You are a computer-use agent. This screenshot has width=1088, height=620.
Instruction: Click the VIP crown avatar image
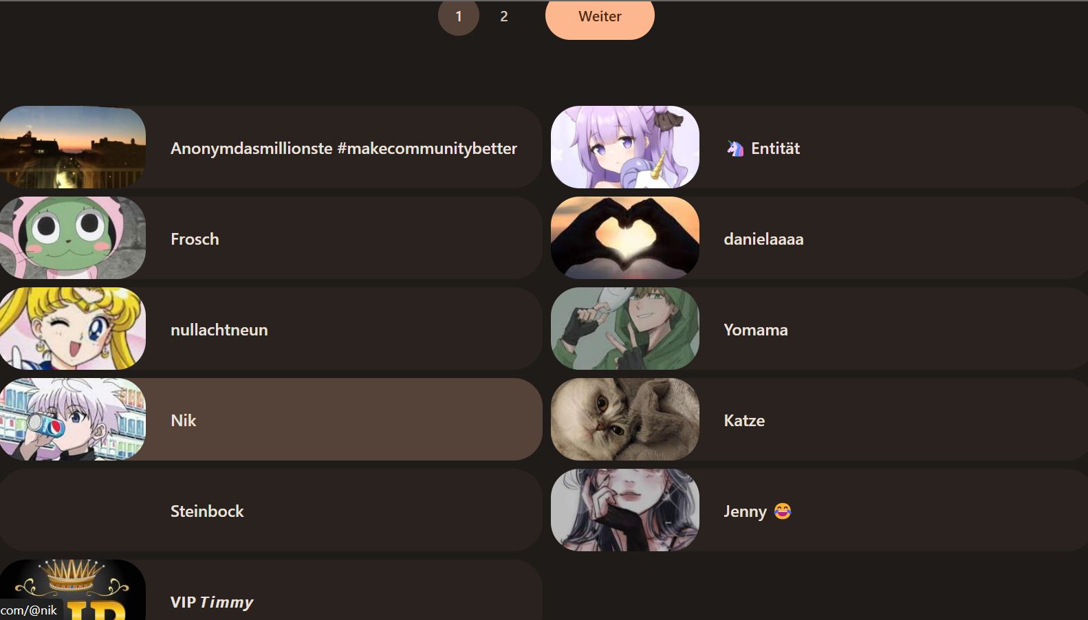pos(73,590)
